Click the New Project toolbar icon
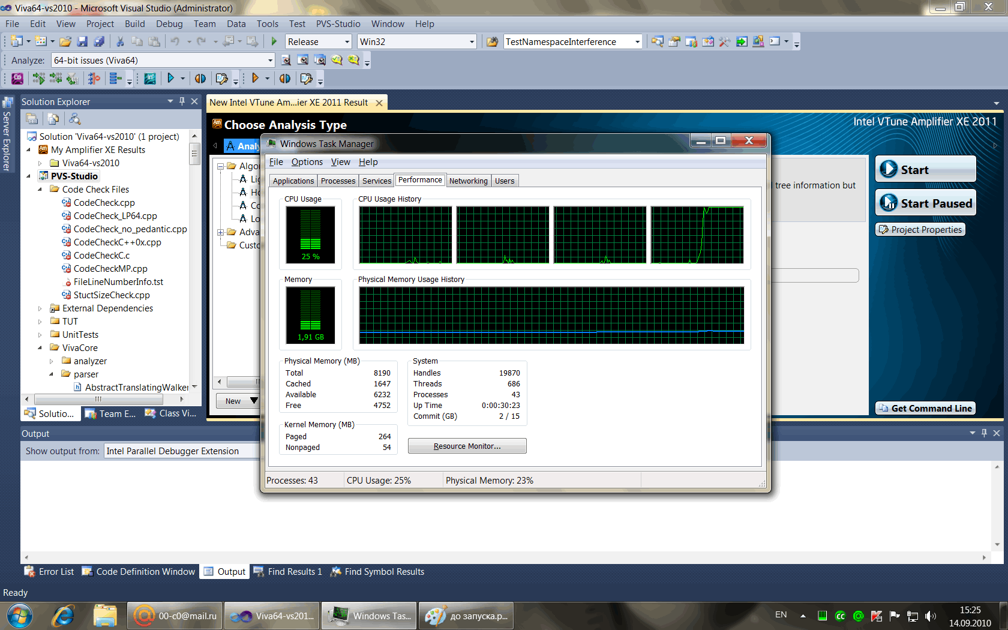Viewport: 1008px width, 630px height. click(16, 41)
